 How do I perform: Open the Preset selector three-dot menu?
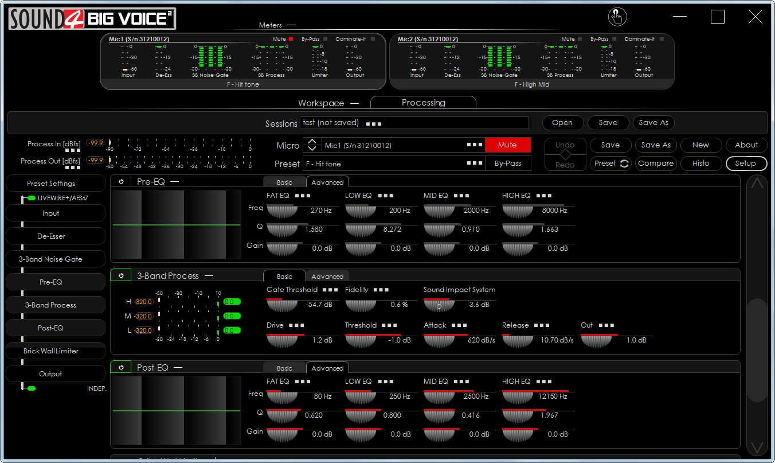475,164
